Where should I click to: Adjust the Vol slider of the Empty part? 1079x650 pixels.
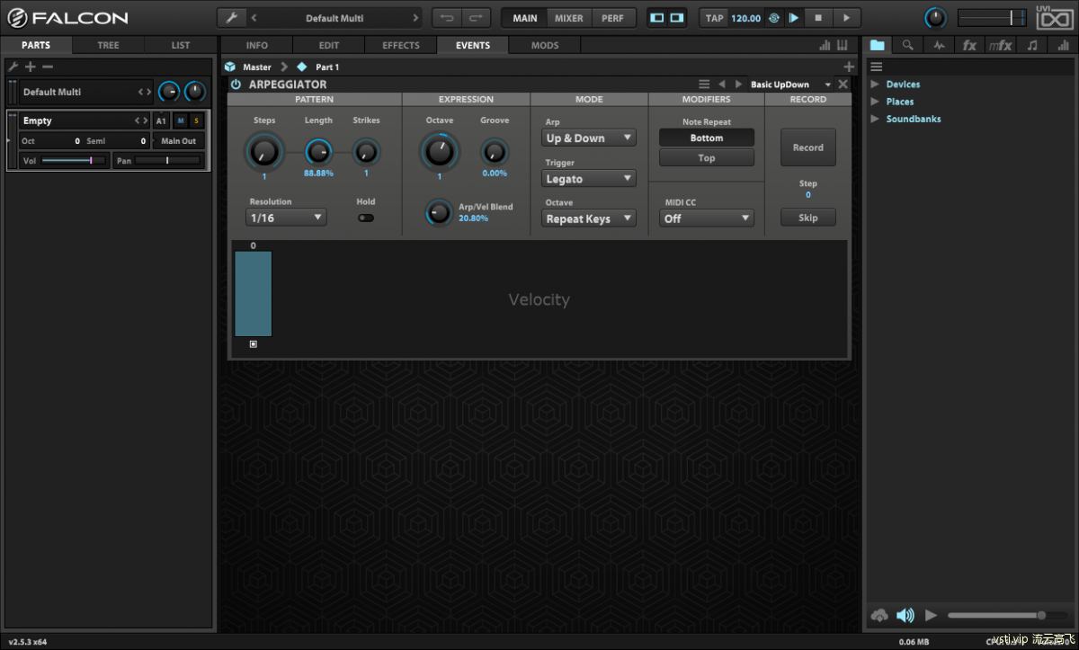[x=73, y=161]
